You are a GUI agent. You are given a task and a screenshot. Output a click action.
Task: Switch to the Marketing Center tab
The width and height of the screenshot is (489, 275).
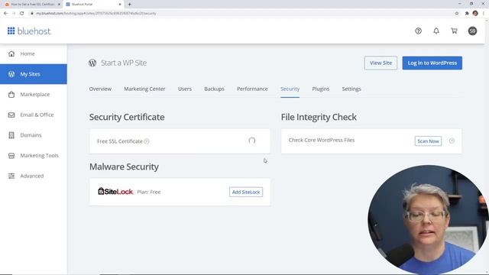pos(144,89)
